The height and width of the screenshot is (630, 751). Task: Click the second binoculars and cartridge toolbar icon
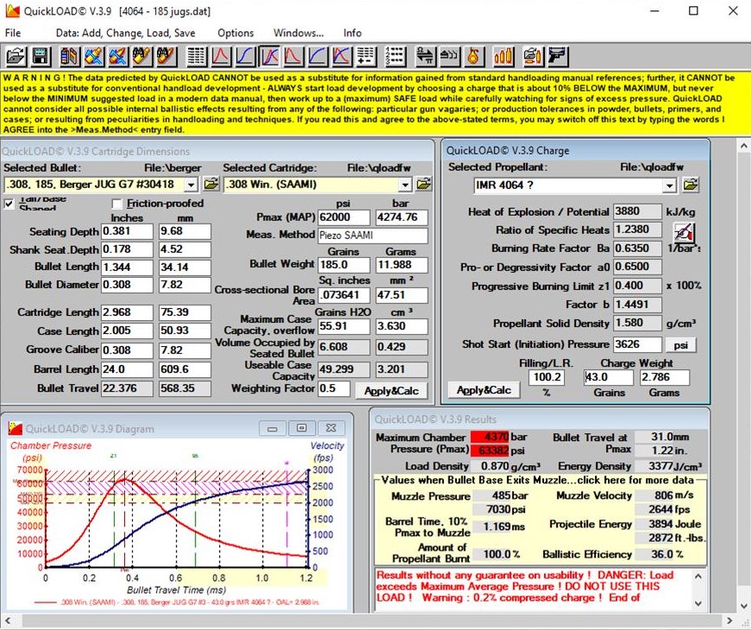pos(166,57)
